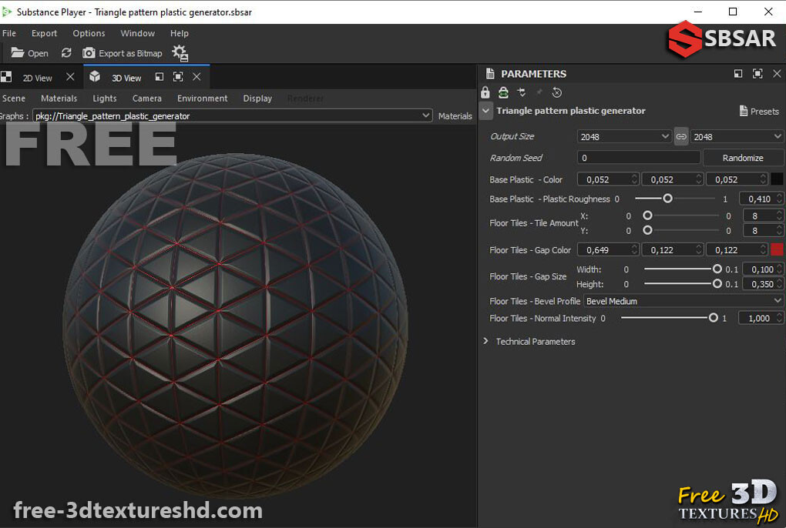Image resolution: width=786 pixels, height=528 pixels.
Task: Undock the Parameters panel
Action: click(738, 74)
